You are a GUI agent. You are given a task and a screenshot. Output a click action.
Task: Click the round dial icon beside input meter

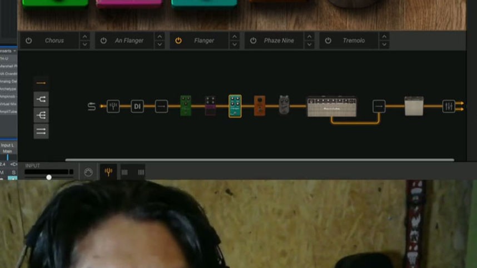[x=88, y=172]
